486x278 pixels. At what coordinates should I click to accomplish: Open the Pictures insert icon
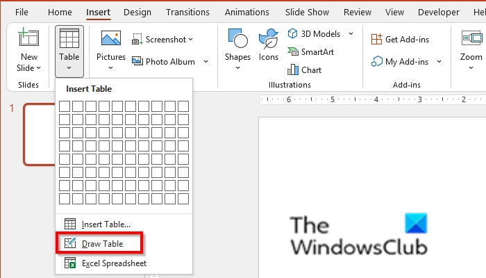(111, 39)
